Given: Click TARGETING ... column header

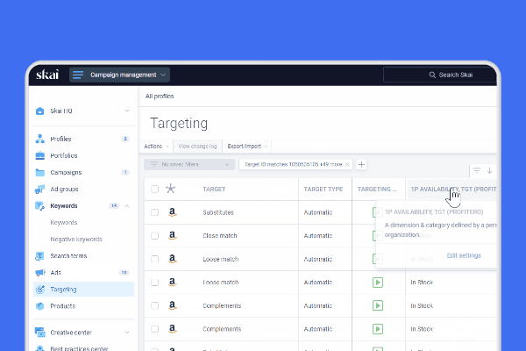Looking at the screenshot, I should tap(377, 190).
